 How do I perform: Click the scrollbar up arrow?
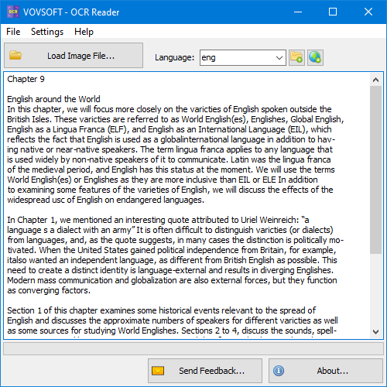(375, 80)
